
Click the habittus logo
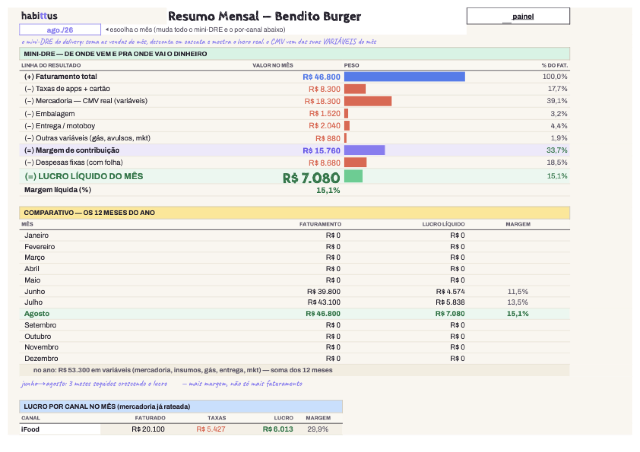pos(39,16)
